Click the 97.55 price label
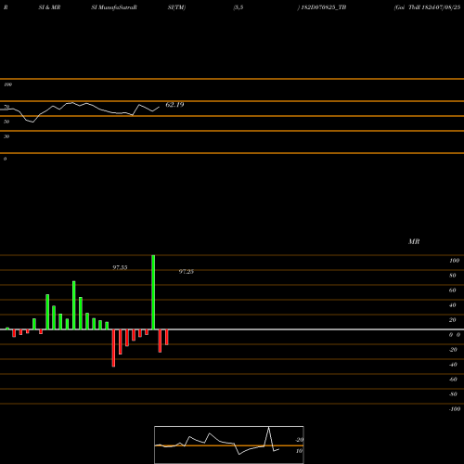The image size is (464, 464). 120,267
